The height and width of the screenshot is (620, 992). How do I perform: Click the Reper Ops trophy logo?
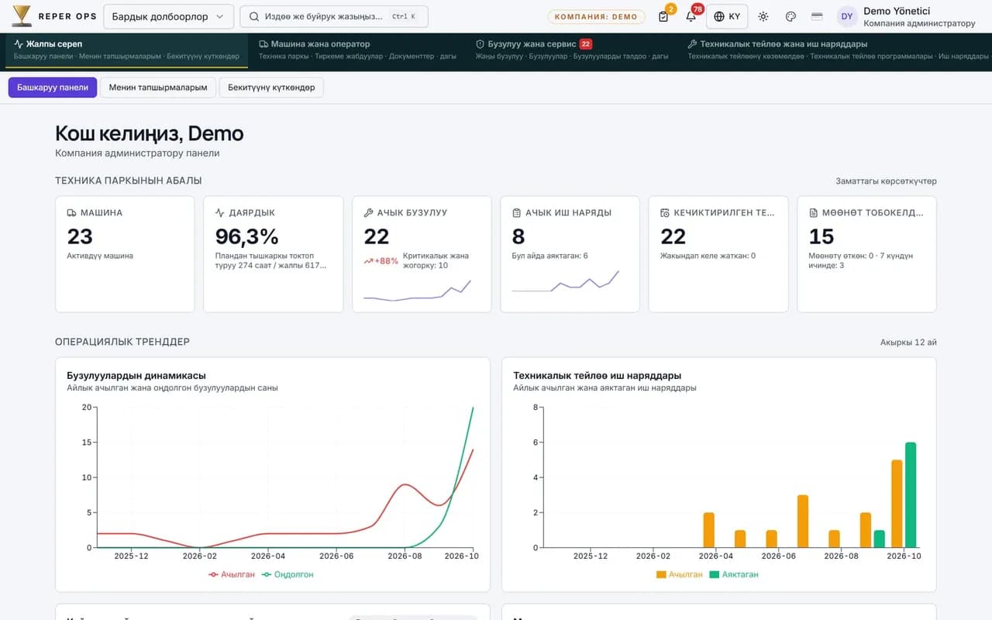click(x=22, y=16)
